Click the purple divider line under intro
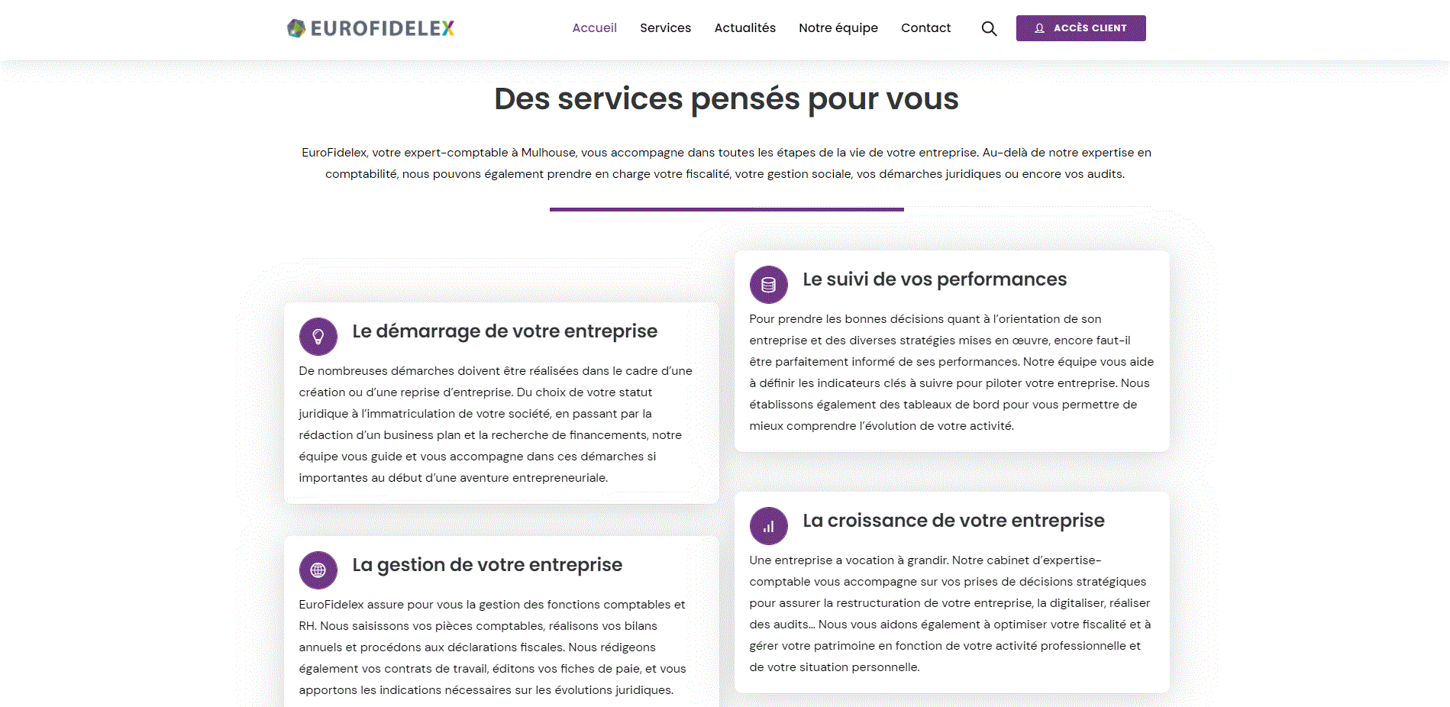1450x707 pixels. (726, 209)
